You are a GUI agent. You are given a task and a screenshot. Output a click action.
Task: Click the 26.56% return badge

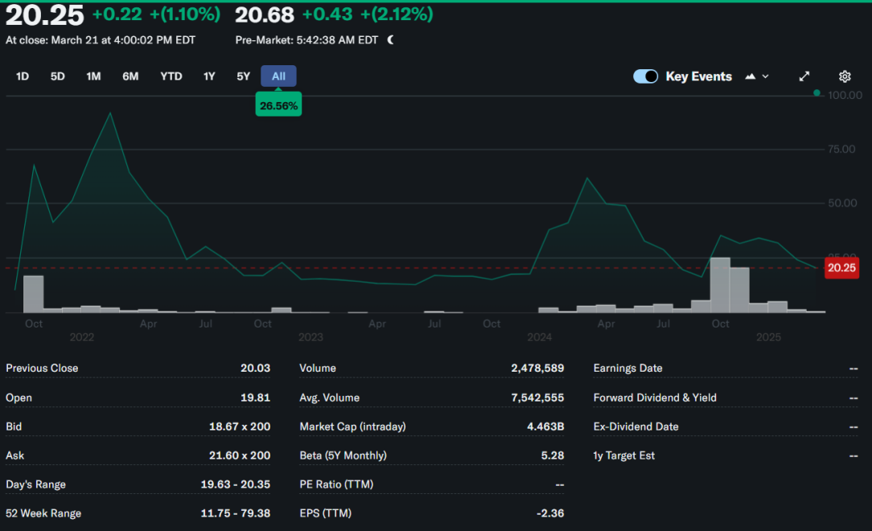point(278,105)
